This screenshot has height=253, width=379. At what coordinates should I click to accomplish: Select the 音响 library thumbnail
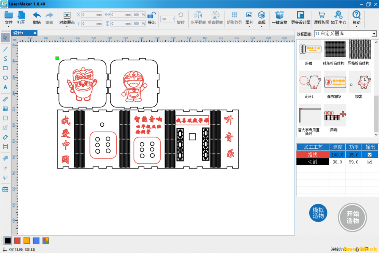click(335, 115)
